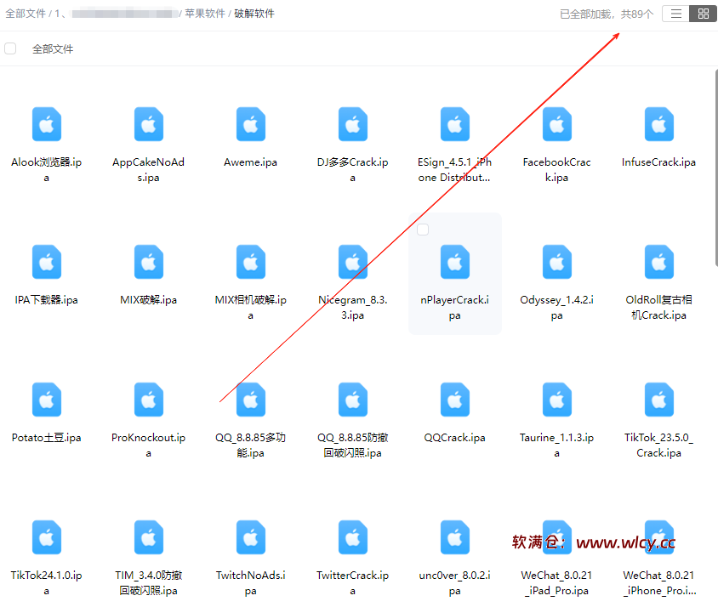
Task: Select Potato土豆.ipa file icon
Action: (x=46, y=400)
